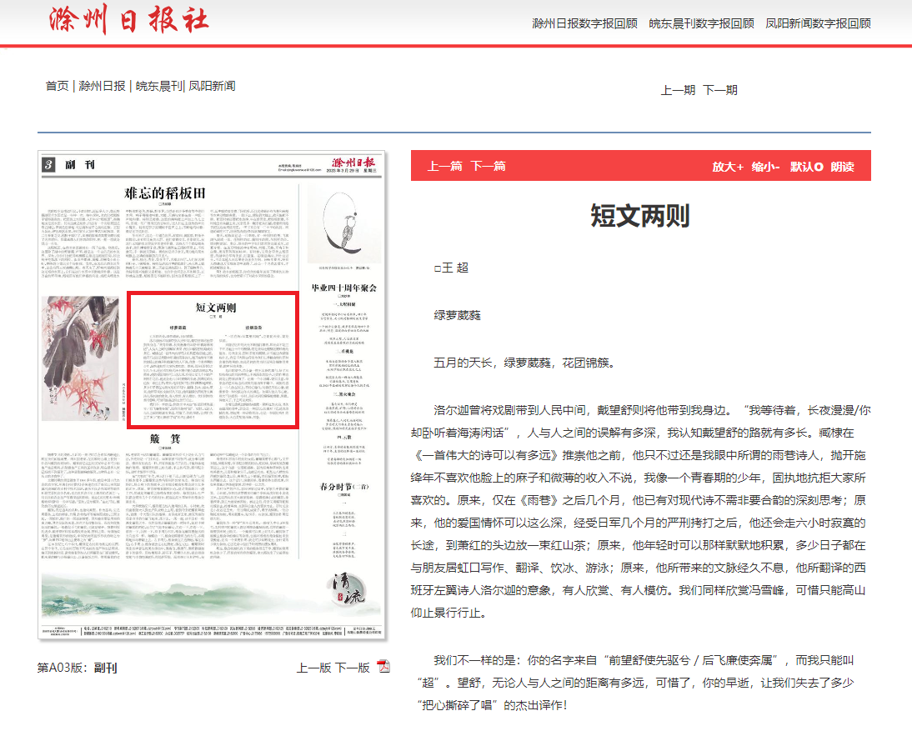
Task: Click the sentence 五月的天长，绿萝葳蕤，花团锦簇。
Action: pyautogui.click(x=524, y=363)
